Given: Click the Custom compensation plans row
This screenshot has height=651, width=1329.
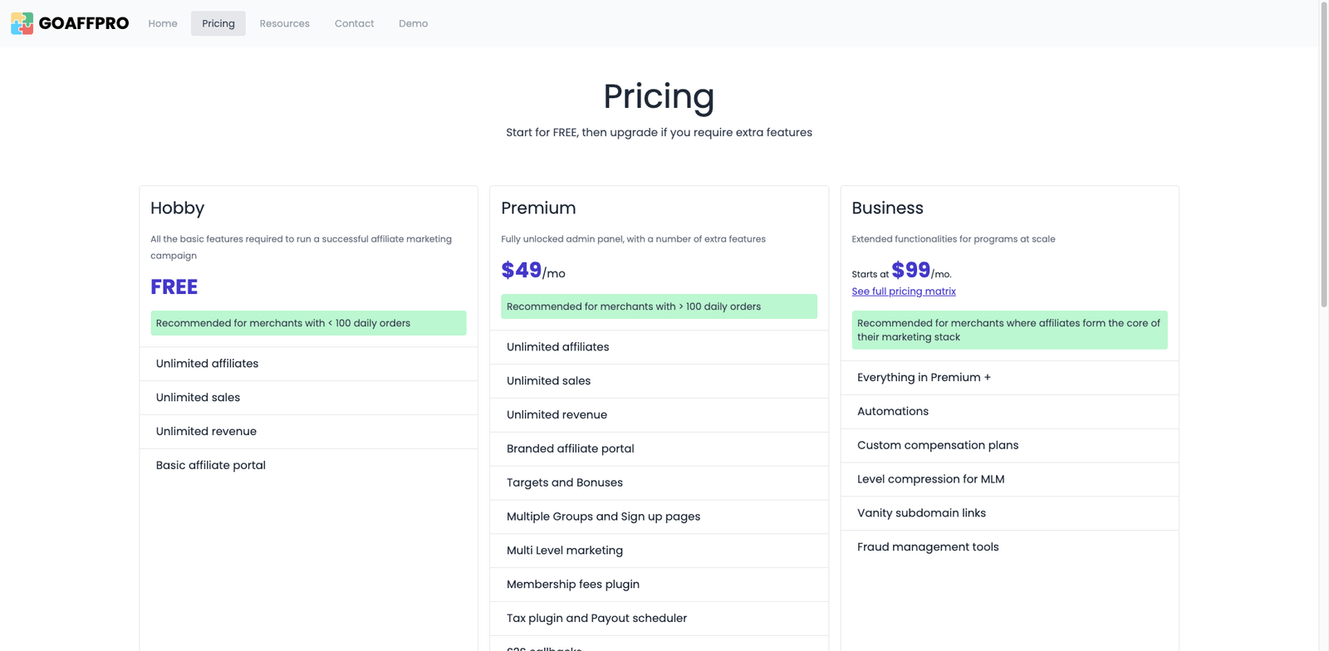Looking at the screenshot, I should (1009, 446).
